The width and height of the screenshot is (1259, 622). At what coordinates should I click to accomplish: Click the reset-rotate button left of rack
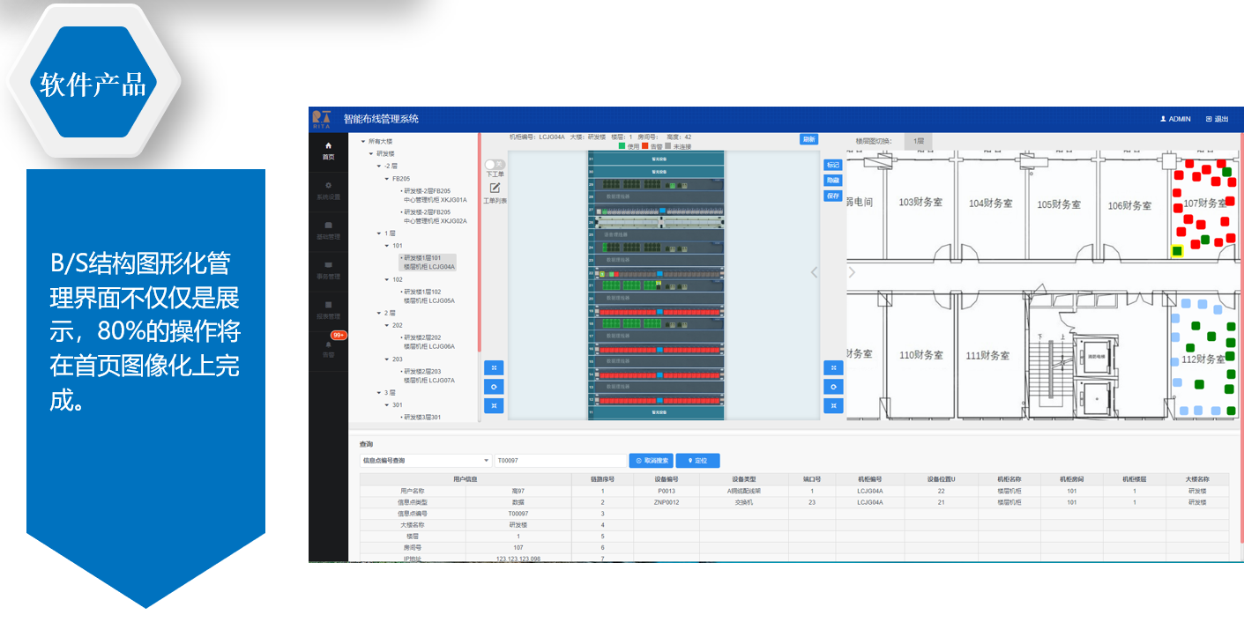pos(494,387)
